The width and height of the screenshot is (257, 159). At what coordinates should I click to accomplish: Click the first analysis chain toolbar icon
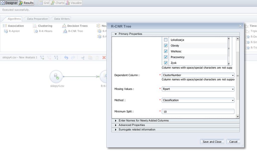[42, 57]
